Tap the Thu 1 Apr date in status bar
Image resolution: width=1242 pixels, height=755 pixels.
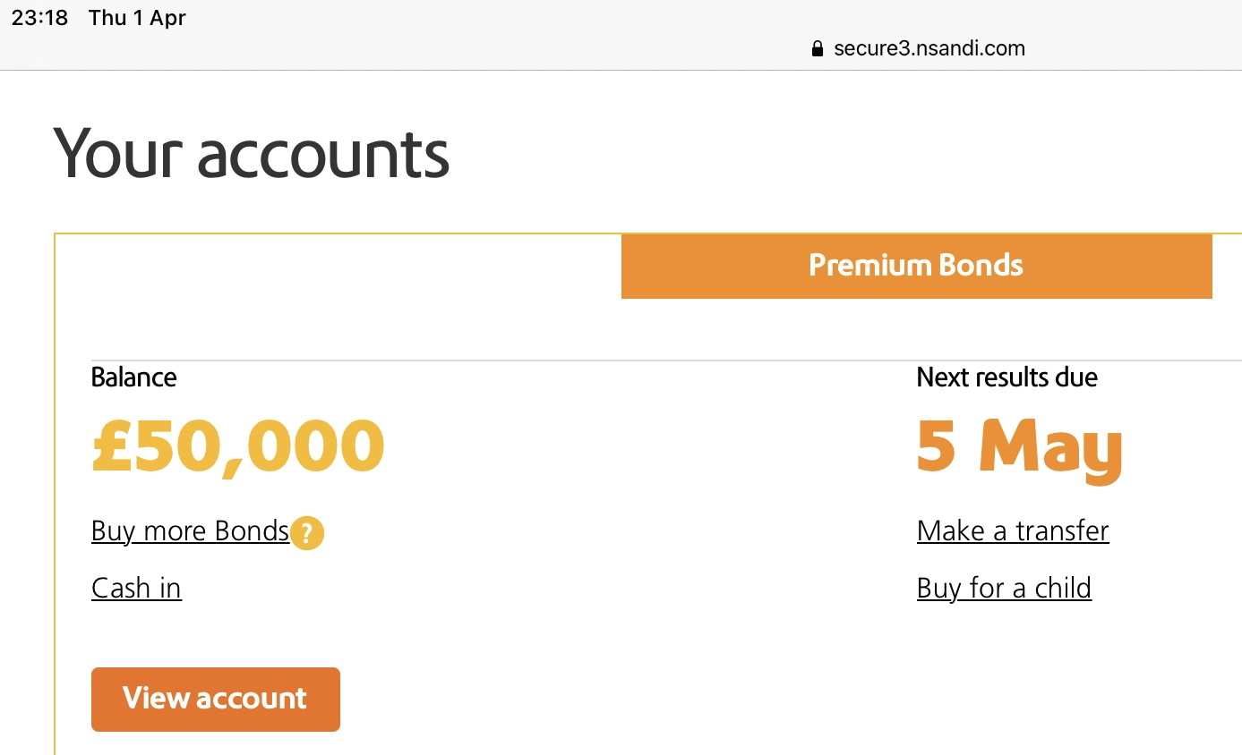pos(137,18)
